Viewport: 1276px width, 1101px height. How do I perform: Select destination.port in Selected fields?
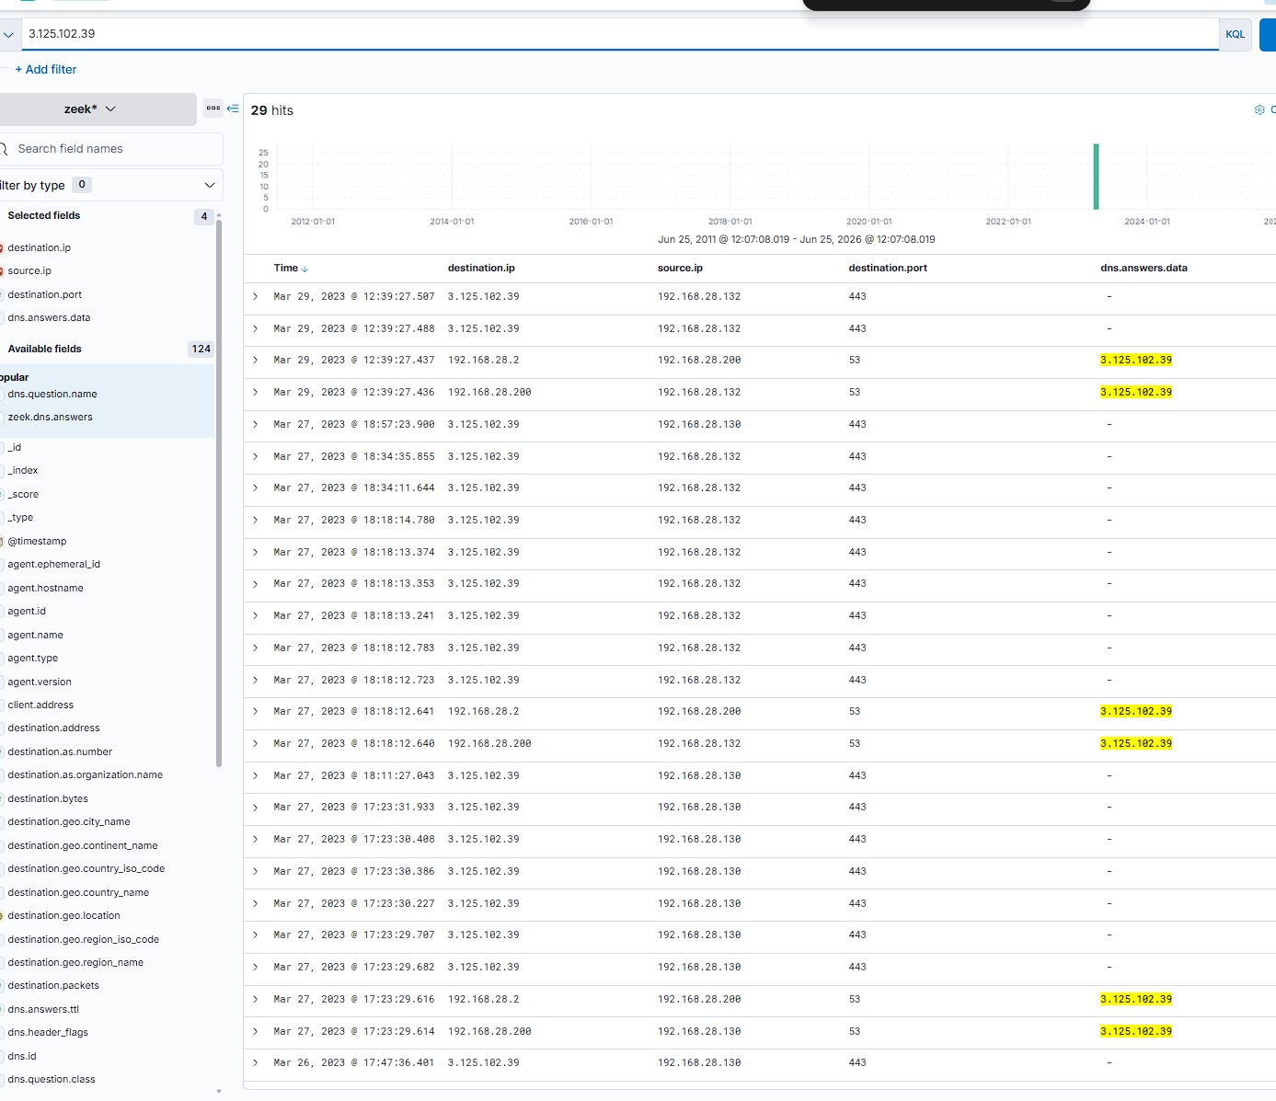pos(45,294)
